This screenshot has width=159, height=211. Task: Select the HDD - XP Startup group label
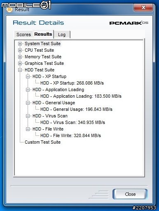49,76
